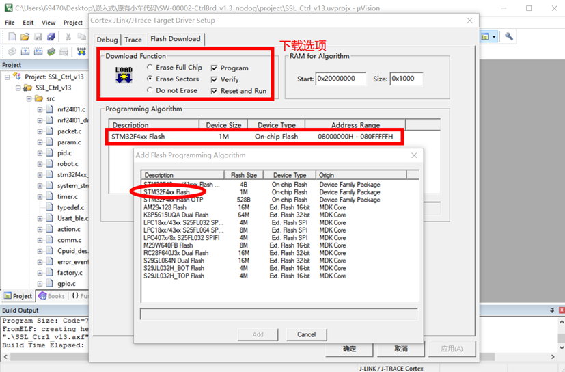Switch to the Trace tab
This screenshot has width=565, height=372.
[133, 40]
